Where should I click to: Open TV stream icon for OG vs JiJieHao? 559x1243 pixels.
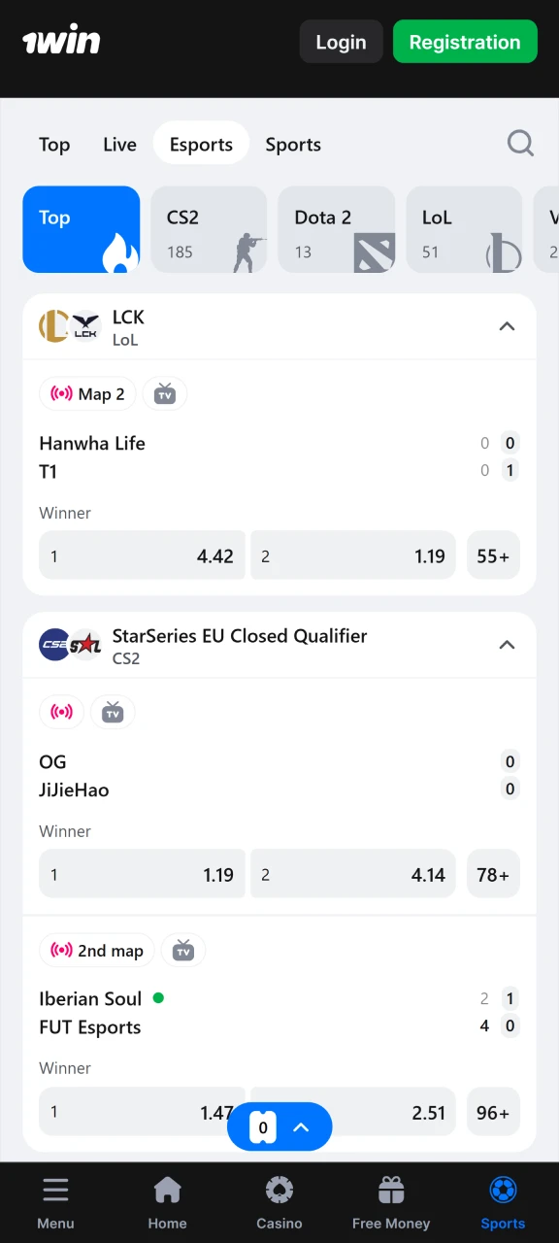tap(113, 712)
